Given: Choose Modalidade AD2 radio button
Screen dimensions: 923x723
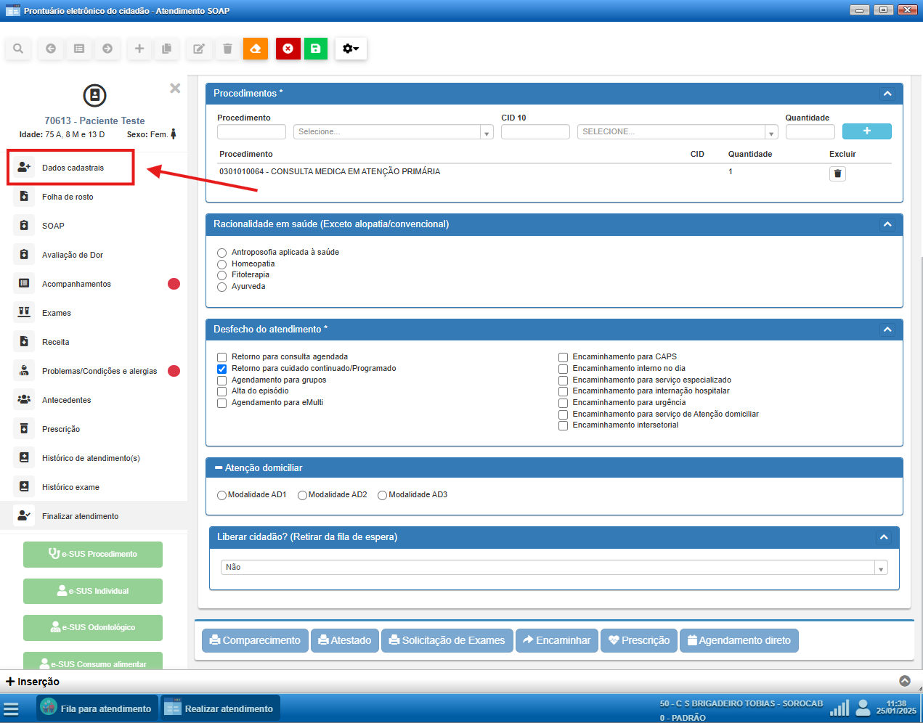Looking at the screenshot, I should coord(302,495).
